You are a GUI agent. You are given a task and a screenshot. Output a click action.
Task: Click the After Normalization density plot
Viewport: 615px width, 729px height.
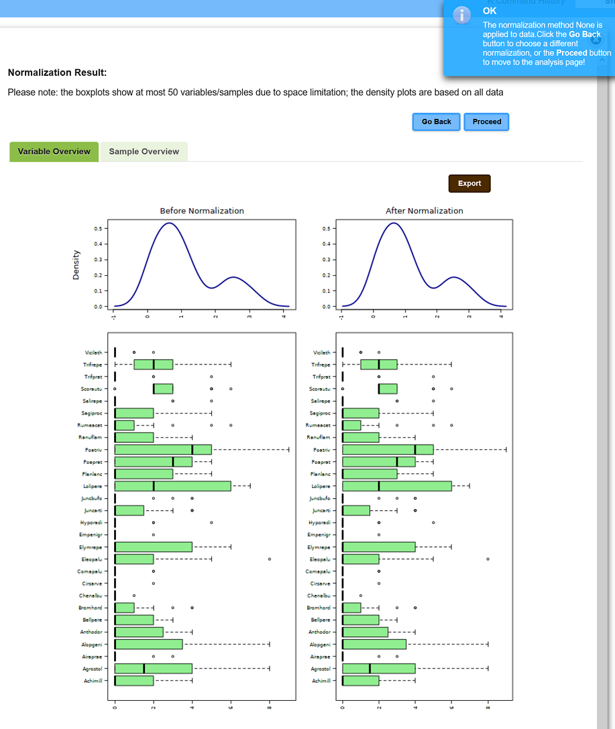coord(424,264)
